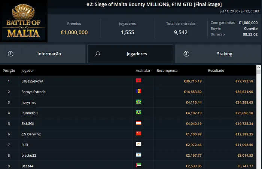Click the €14,553.50 bounty value
Viewport: 262px width, 169px height.
[193, 92]
